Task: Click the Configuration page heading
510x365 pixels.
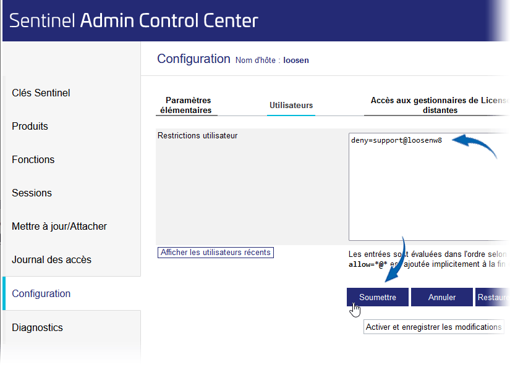Action: 194,59
